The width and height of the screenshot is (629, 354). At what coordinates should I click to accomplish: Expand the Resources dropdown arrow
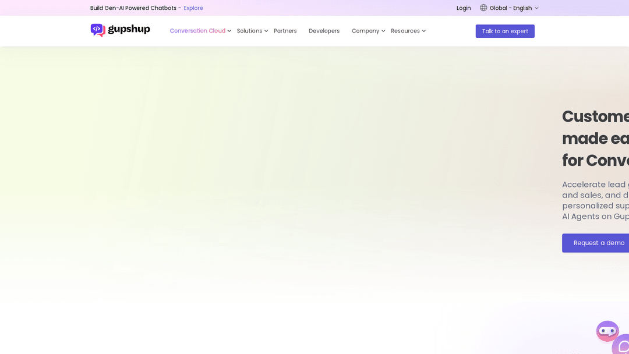point(423,31)
